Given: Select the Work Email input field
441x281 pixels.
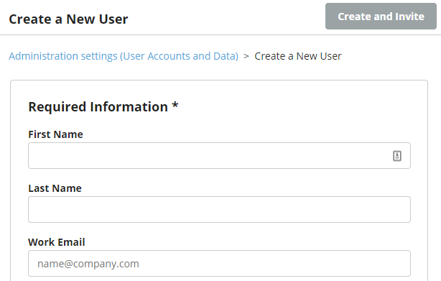Looking at the screenshot, I should tap(219, 264).
